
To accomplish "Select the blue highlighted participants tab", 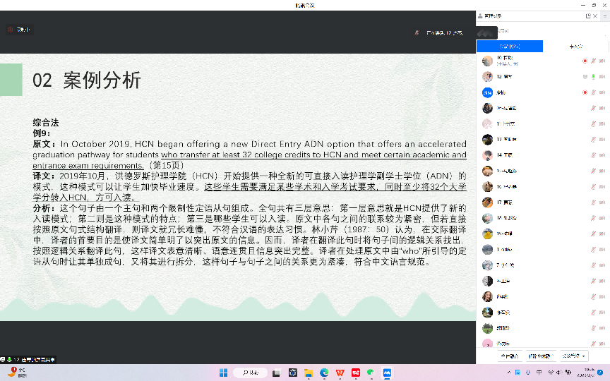I will pos(510,46).
